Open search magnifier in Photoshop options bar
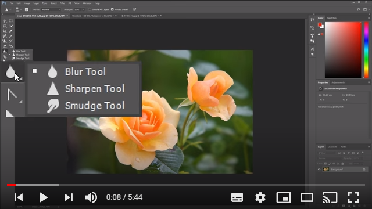Viewport: 372px width, 209px height. tap(358, 9)
